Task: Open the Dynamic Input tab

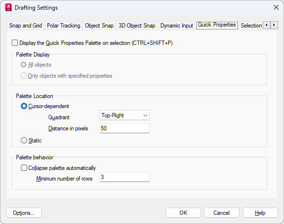Action: click(176, 26)
